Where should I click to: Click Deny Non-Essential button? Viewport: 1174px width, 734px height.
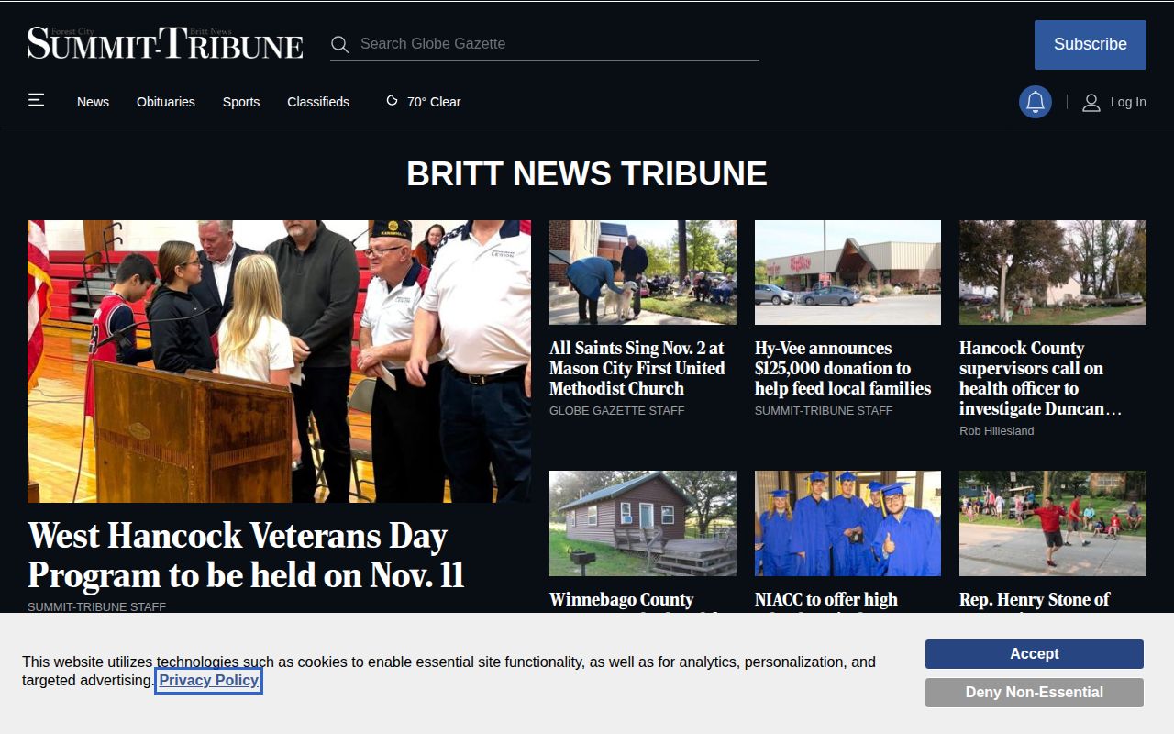(1035, 692)
